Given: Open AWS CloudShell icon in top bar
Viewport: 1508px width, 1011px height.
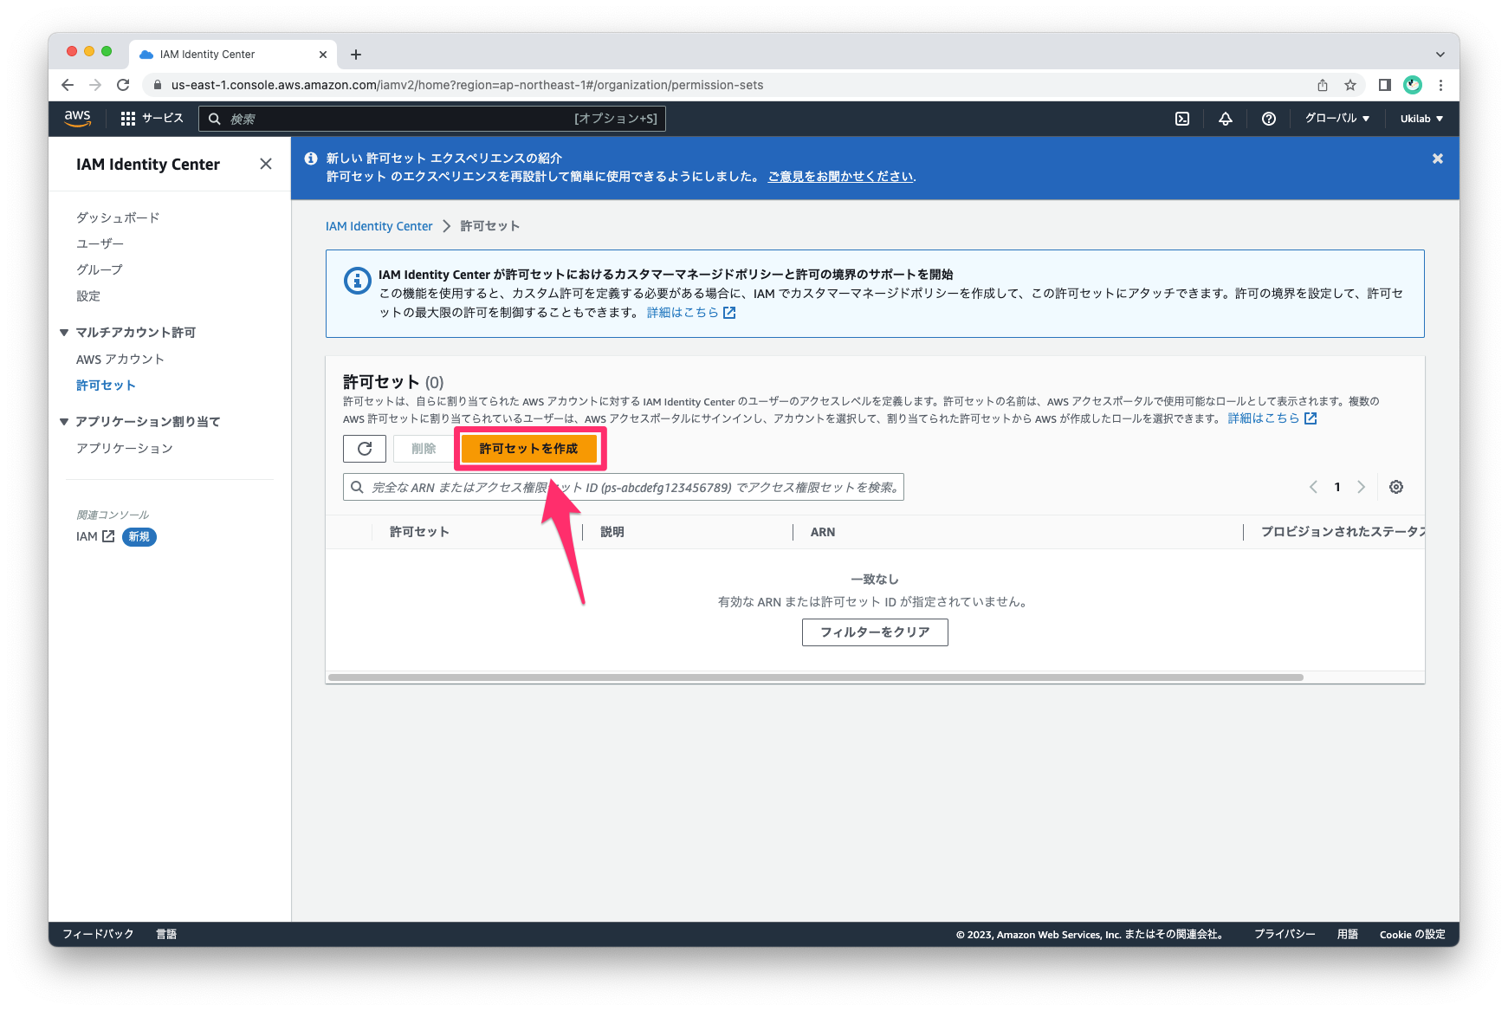Looking at the screenshot, I should click(1182, 119).
